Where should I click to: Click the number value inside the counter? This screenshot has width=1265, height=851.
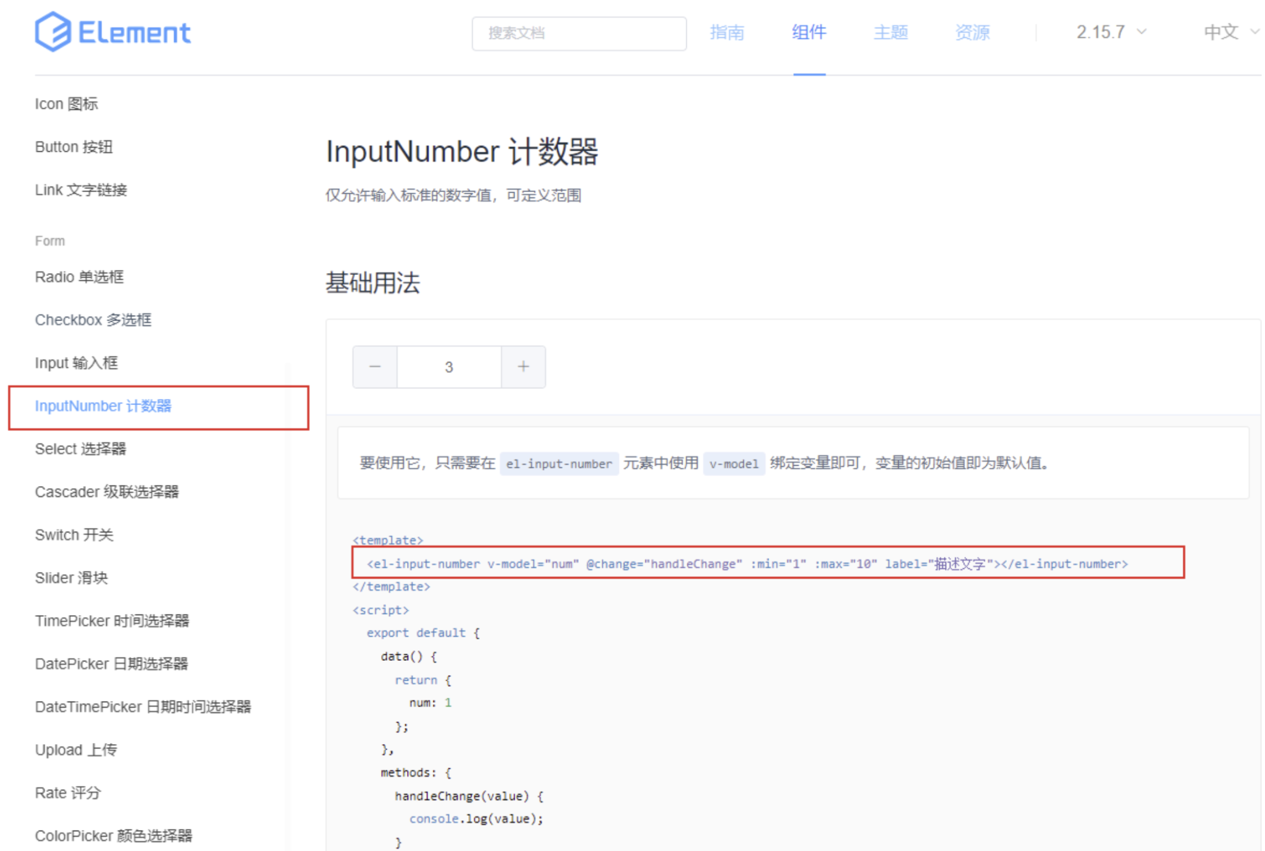[x=448, y=366]
